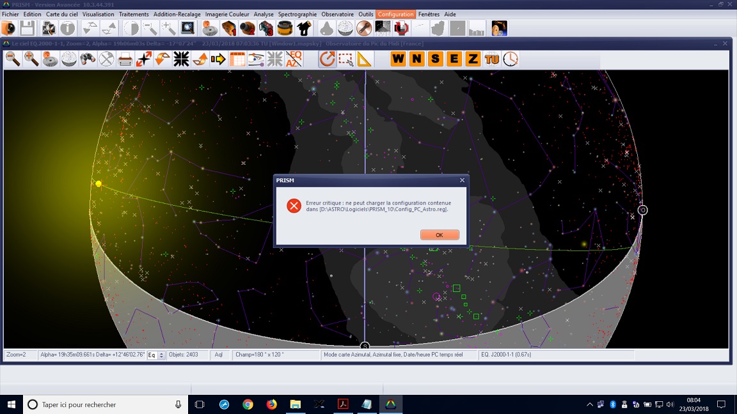
Task: Open the binoculars object search tool
Action: tap(87, 59)
